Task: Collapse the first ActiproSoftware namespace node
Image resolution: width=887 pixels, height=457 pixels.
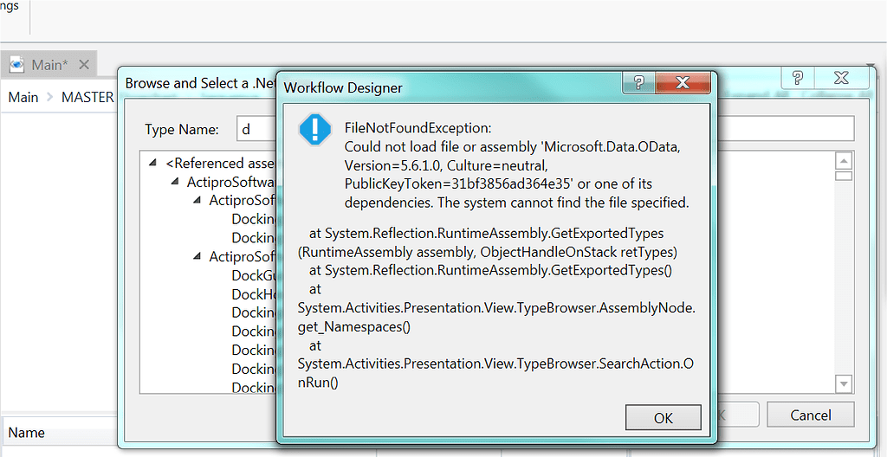Action: (197, 200)
